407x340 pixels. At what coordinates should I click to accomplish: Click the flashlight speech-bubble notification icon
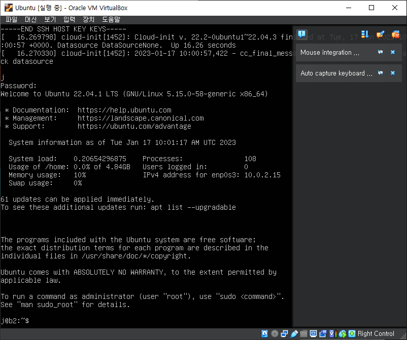pyautogui.click(x=380, y=34)
